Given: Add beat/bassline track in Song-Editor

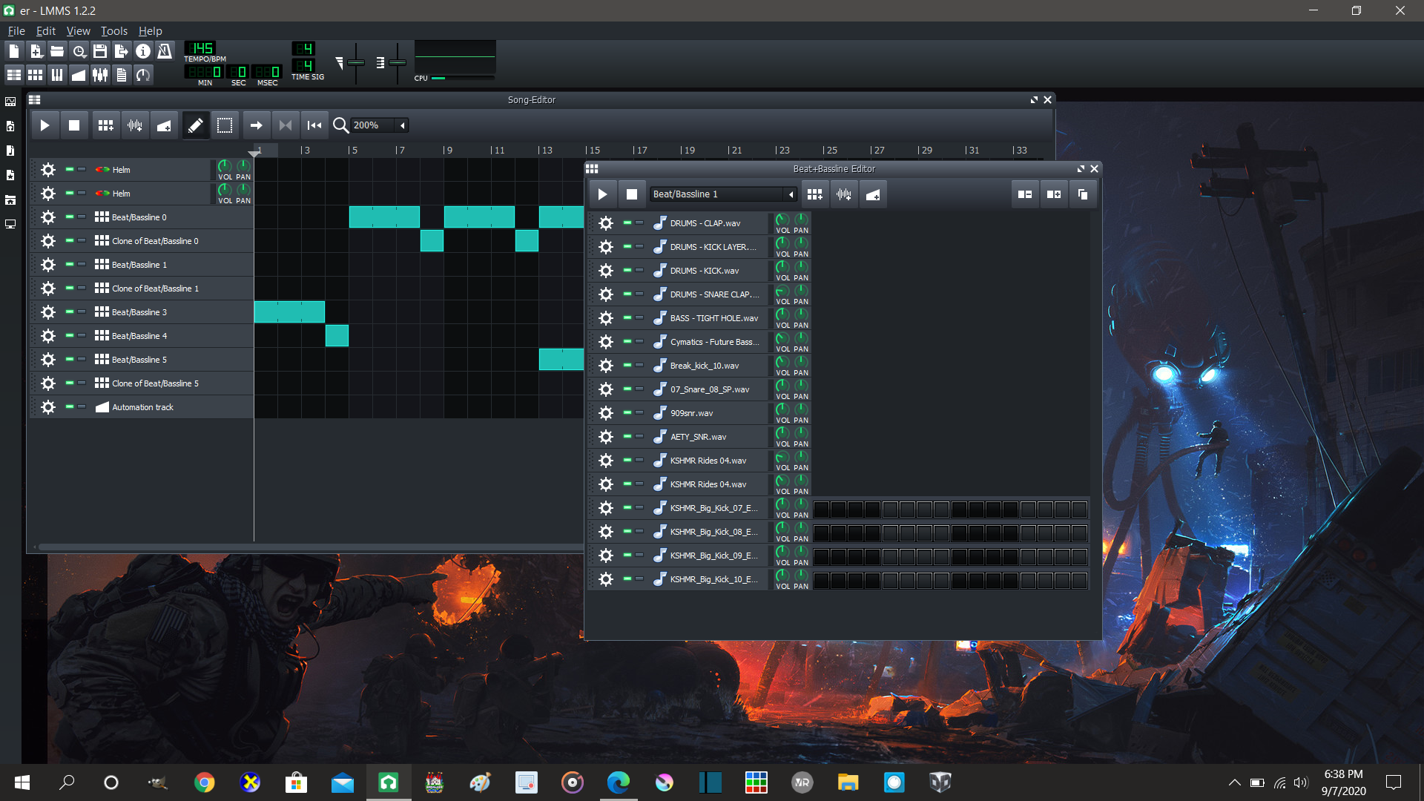Looking at the screenshot, I should (106, 125).
